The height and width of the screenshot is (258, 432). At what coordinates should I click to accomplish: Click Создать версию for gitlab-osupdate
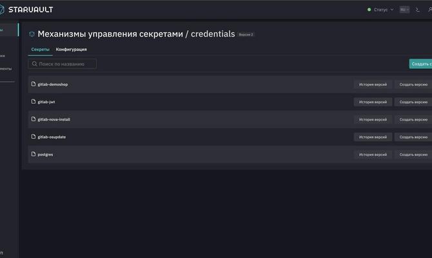click(x=413, y=137)
